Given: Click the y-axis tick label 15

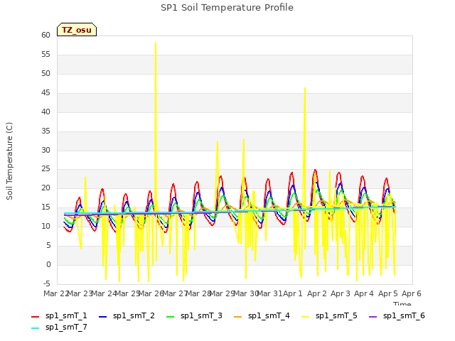Looking at the screenshot, I should 45,207.
